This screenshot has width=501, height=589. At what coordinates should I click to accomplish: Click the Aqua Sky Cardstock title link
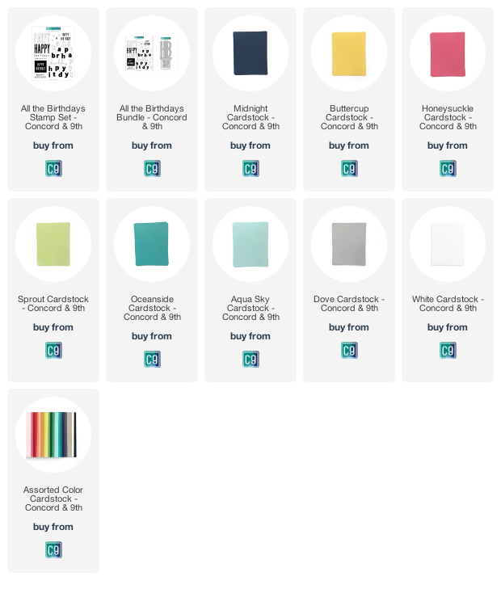[250, 308]
